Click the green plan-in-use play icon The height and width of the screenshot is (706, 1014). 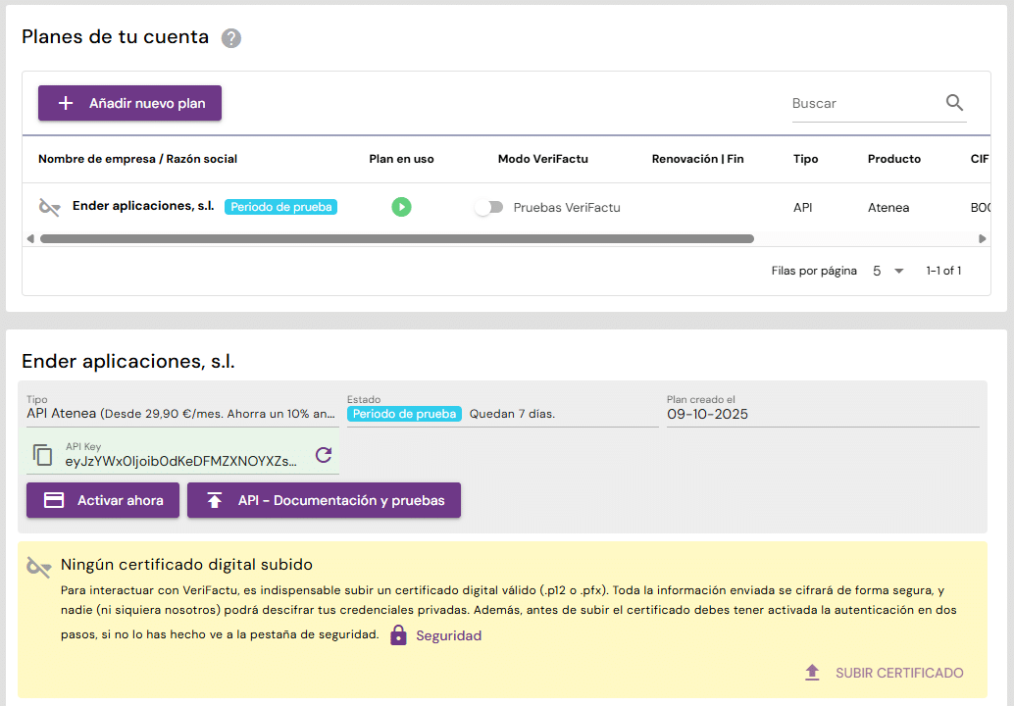coord(401,207)
